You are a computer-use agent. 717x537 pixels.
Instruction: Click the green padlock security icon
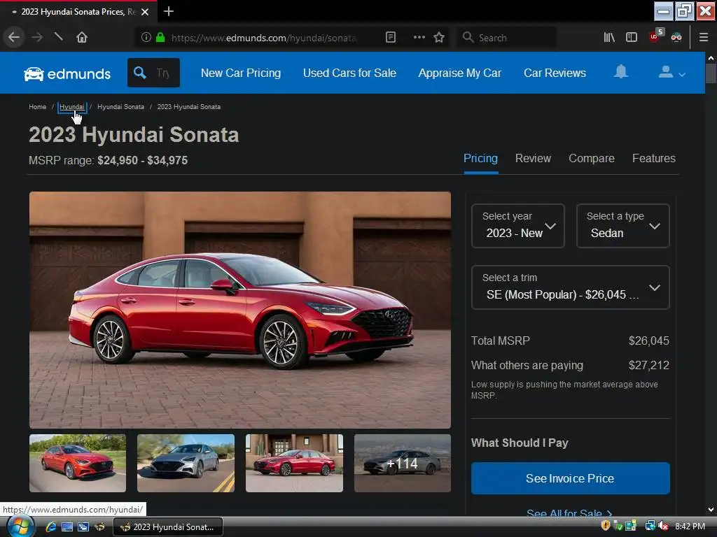[x=160, y=37]
